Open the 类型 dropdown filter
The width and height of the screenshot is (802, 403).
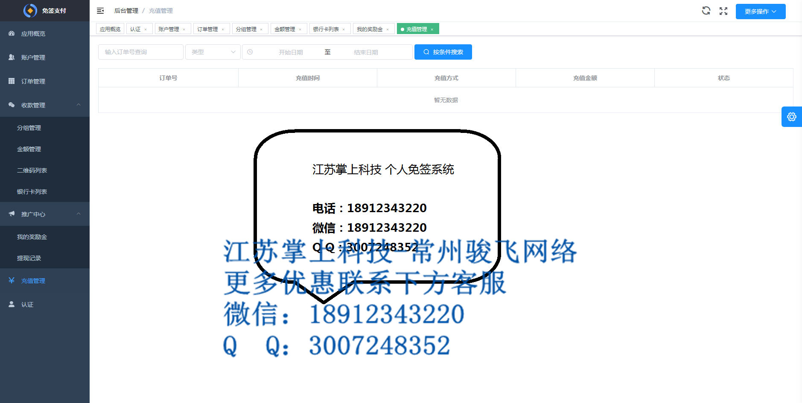coord(213,52)
